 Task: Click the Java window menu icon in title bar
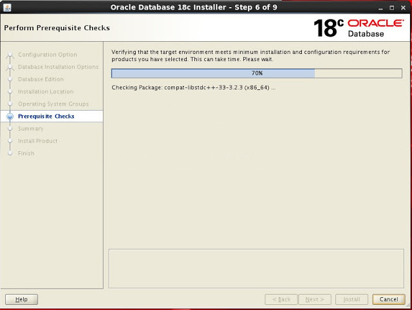[x=7, y=7]
